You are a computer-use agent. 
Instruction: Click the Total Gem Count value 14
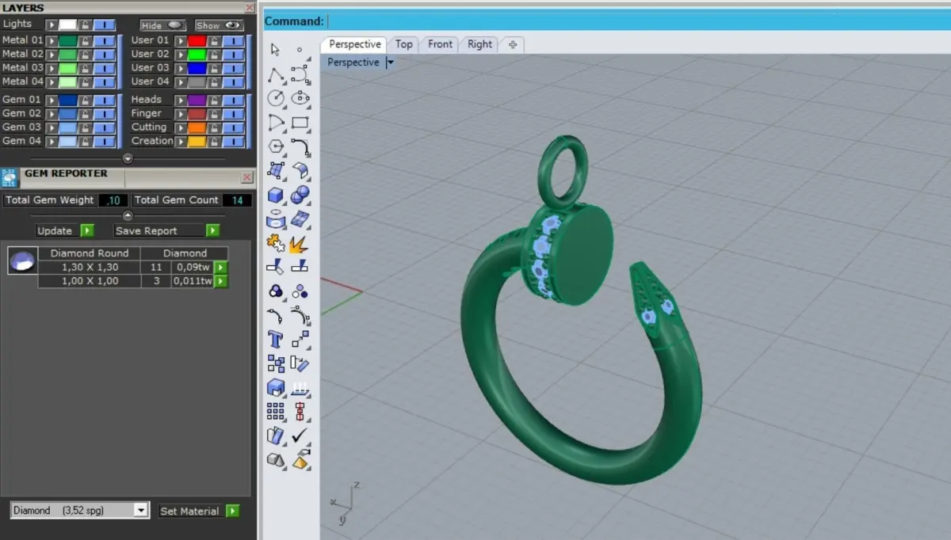click(237, 200)
